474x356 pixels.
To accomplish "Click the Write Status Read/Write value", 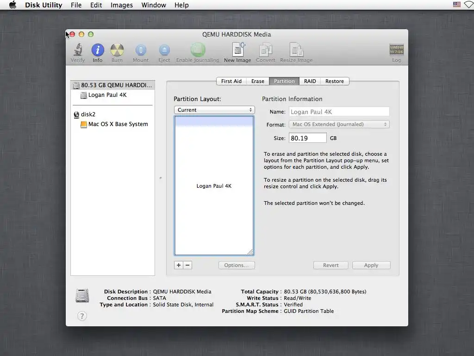I will (297, 298).
